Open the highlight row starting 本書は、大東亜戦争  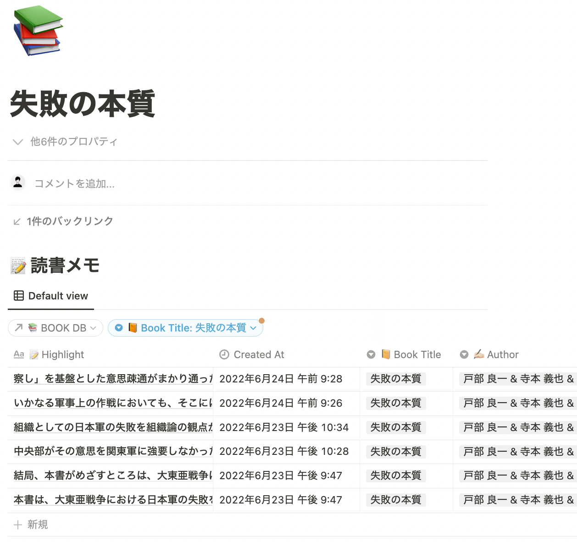[x=113, y=500]
